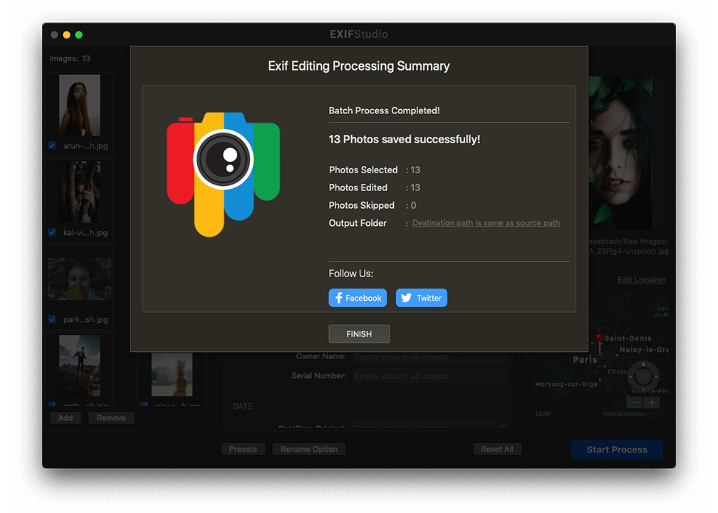718x513 pixels.
Task: Select the arun-...h.jpg photo thumbnail
Action: tap(80, 105)
